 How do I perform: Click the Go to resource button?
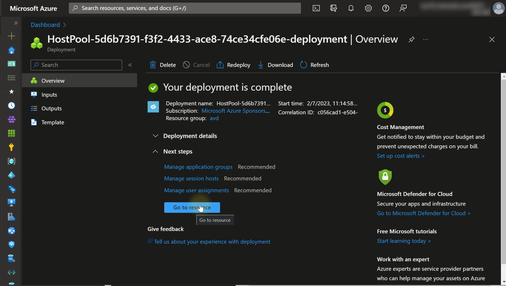[x=192, y=207]
